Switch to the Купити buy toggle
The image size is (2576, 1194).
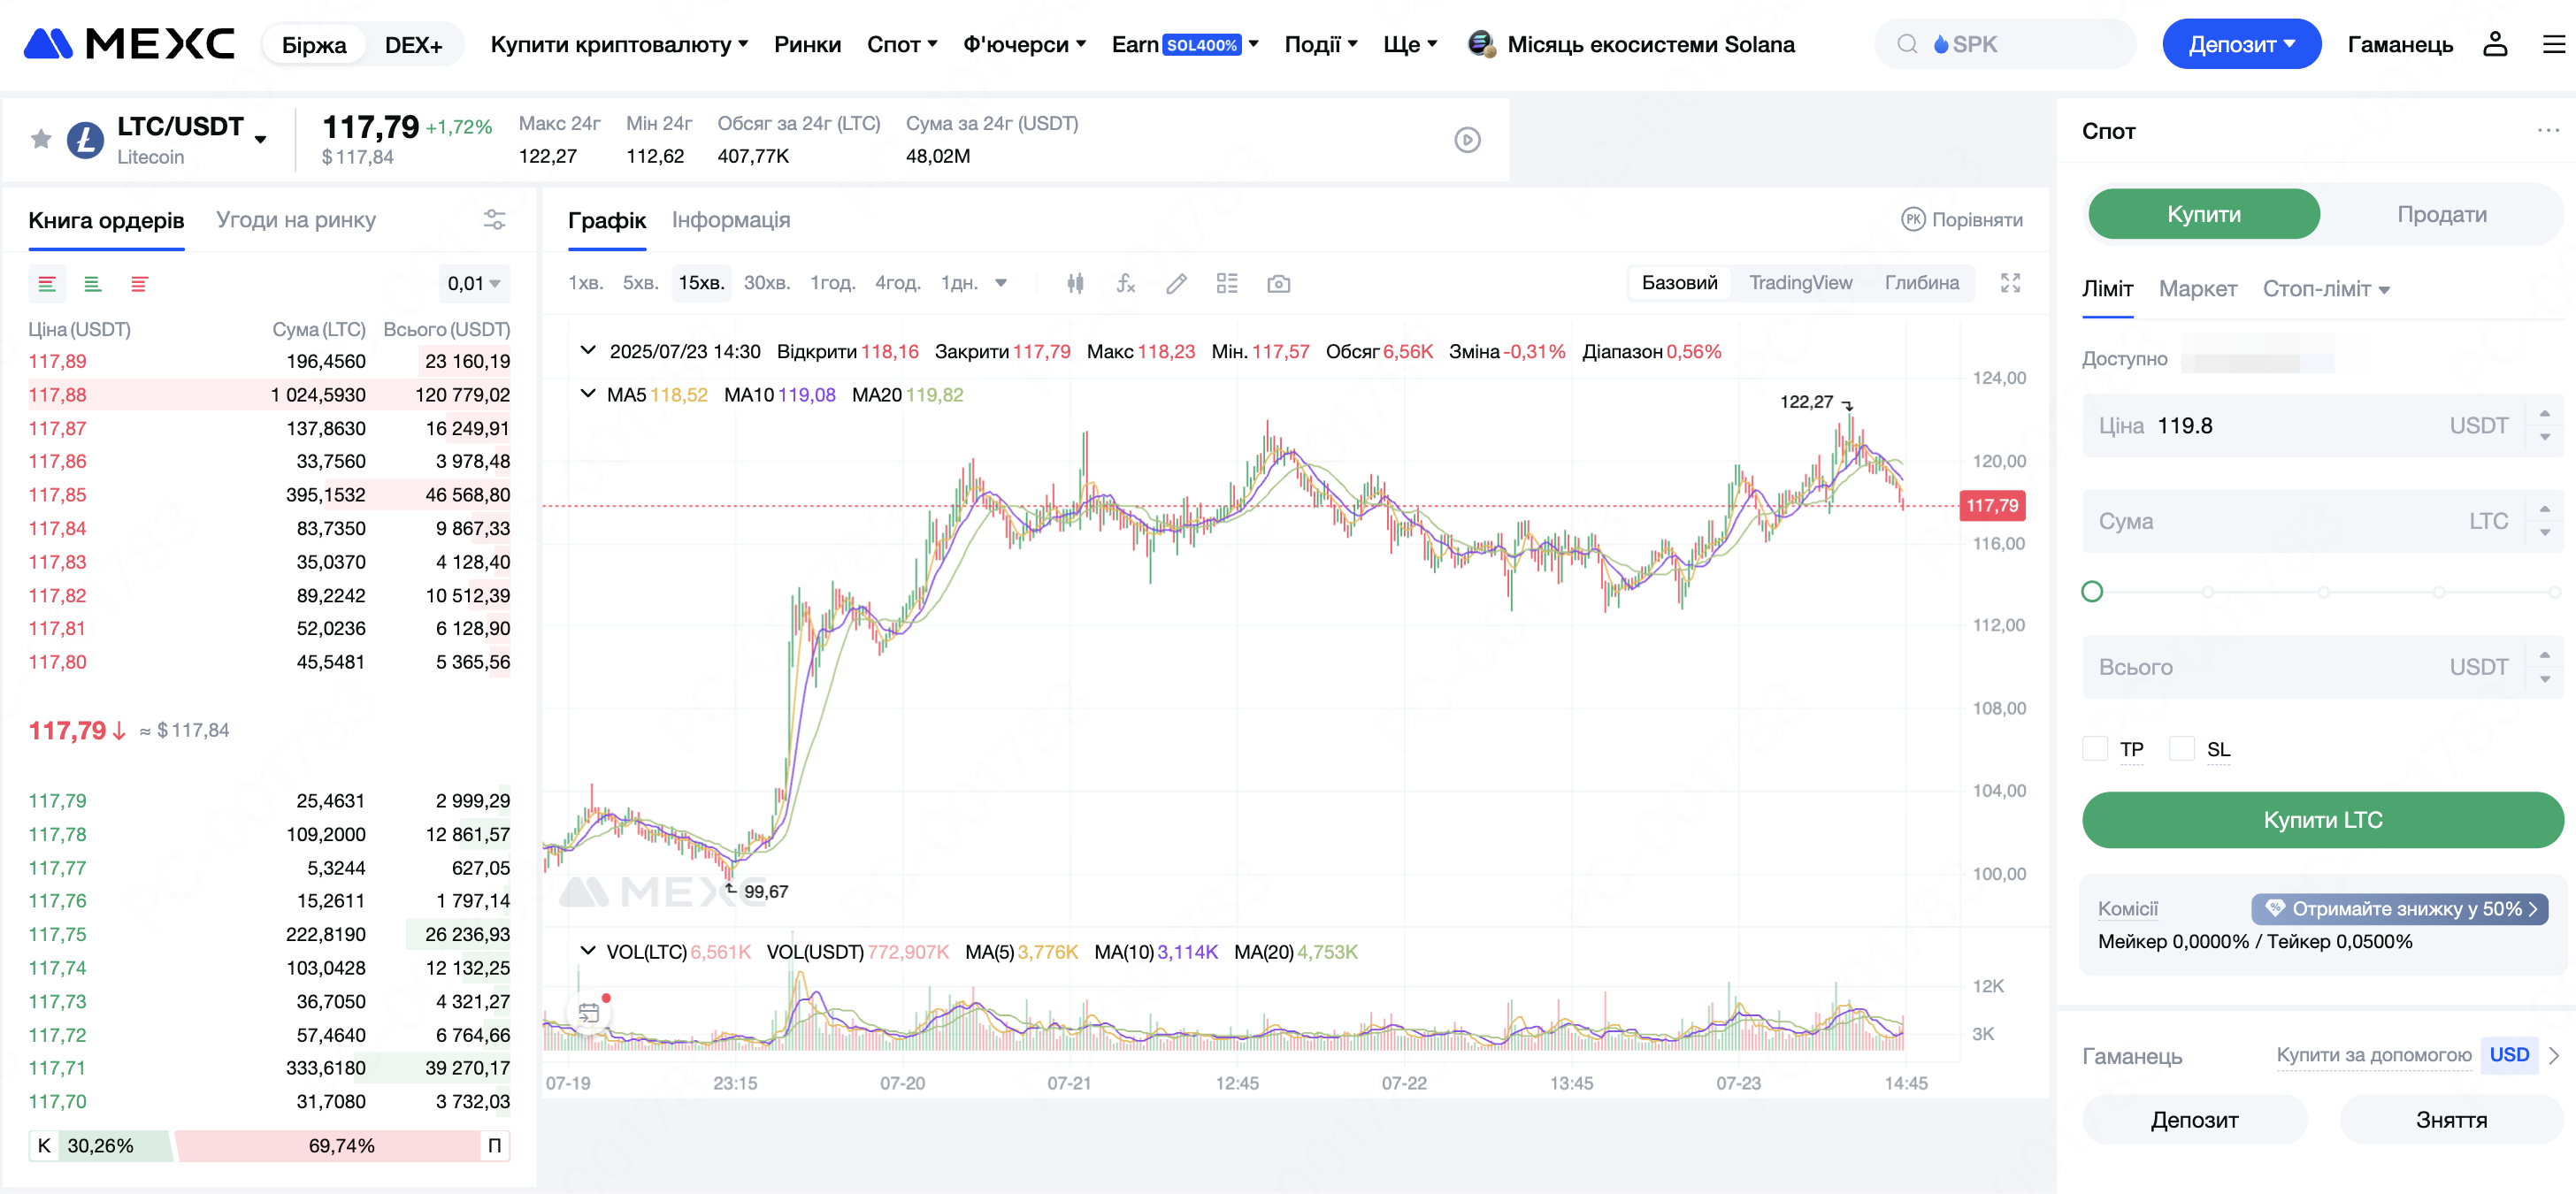point(2203,214)
